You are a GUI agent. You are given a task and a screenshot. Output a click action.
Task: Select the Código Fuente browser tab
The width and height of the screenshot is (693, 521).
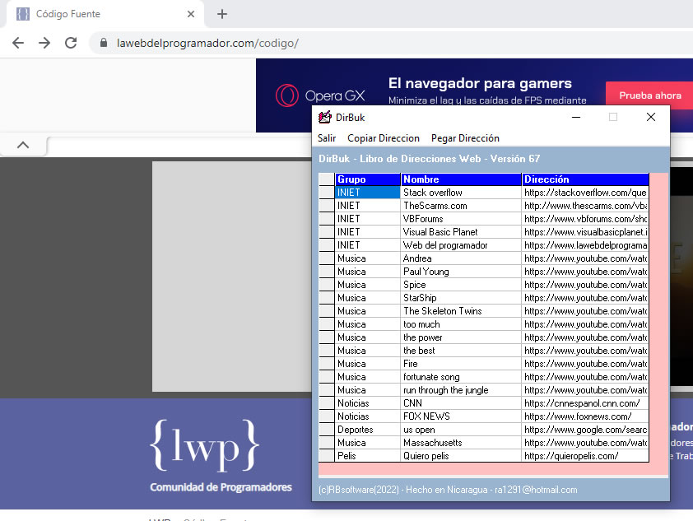tap(105, 14)
